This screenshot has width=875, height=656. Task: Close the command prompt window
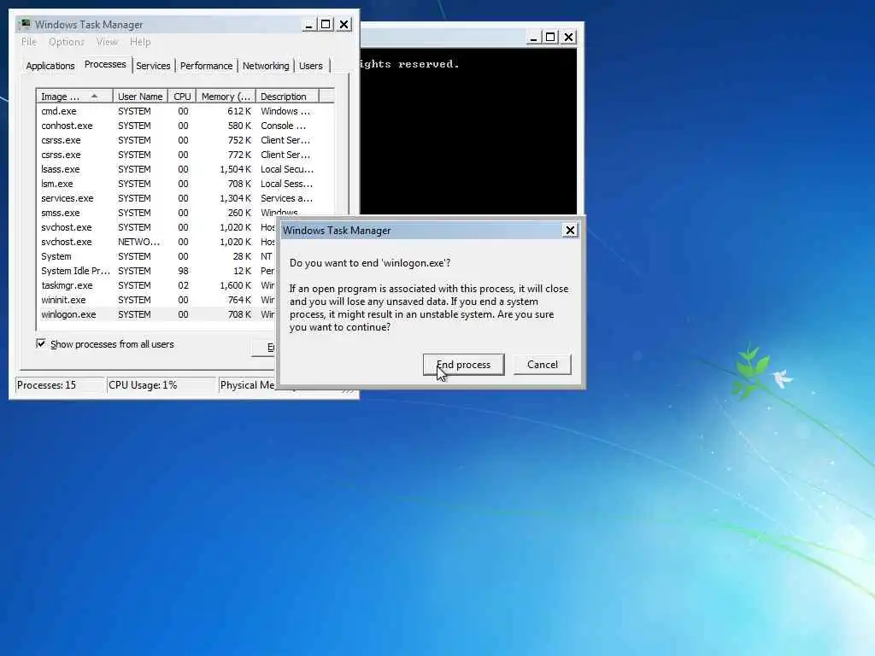point(568,38)
